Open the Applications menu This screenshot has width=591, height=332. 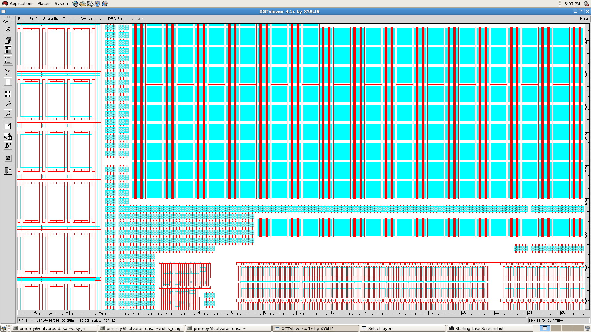(x=22, y=3)
